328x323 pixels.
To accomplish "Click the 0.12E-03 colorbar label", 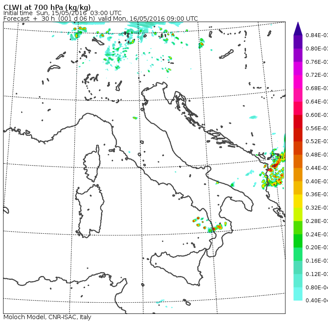I will (x=316, y=274).
